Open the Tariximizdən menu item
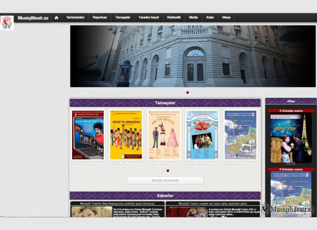This screenshot has height=230, width=317. [x=75, y=18]
